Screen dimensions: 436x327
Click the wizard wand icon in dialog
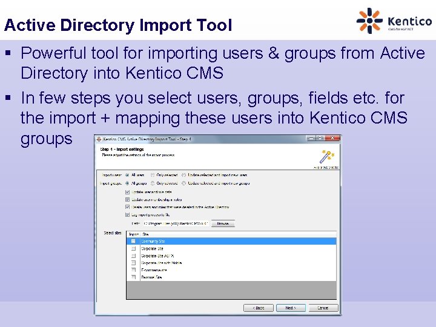point(327,157)
